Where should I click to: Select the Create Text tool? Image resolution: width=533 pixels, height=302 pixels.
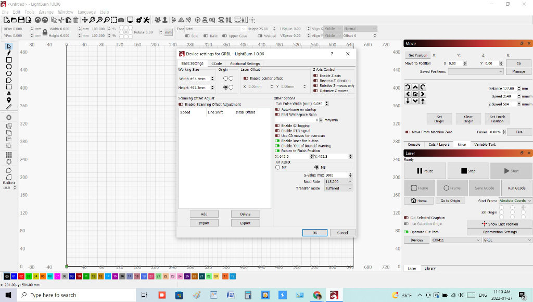point(9,94)
